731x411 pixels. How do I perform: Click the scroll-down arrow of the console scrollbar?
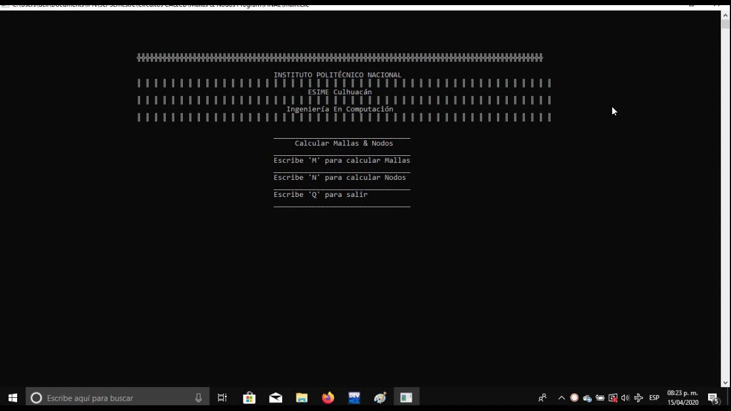(x=725, y=382)
